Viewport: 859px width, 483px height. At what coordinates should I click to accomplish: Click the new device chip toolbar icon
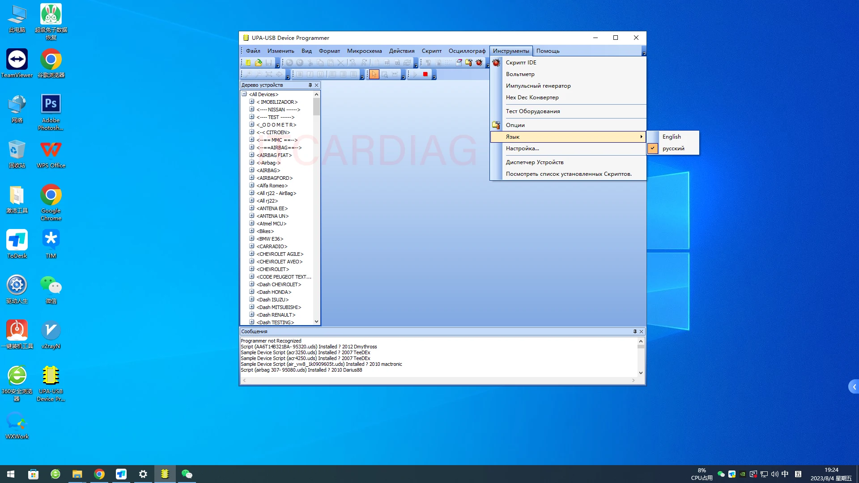point(248,63)
